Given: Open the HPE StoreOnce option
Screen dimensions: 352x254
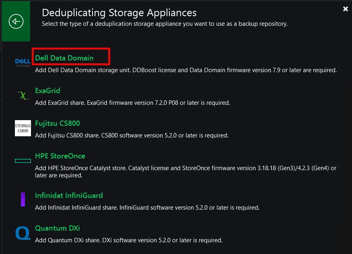Looking at the screenshot, I should click(x=60, y=156).
